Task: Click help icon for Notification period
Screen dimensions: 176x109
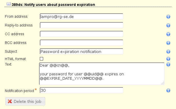Action: coord(169,90)
